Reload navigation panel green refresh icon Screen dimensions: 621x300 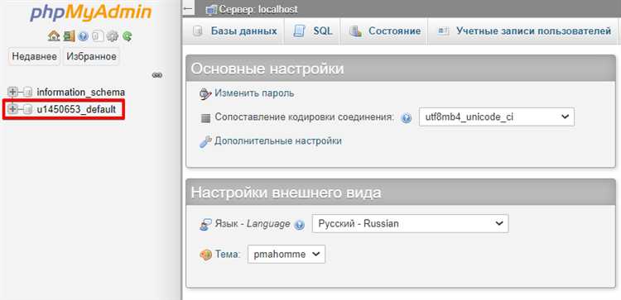tap(128, 36)
